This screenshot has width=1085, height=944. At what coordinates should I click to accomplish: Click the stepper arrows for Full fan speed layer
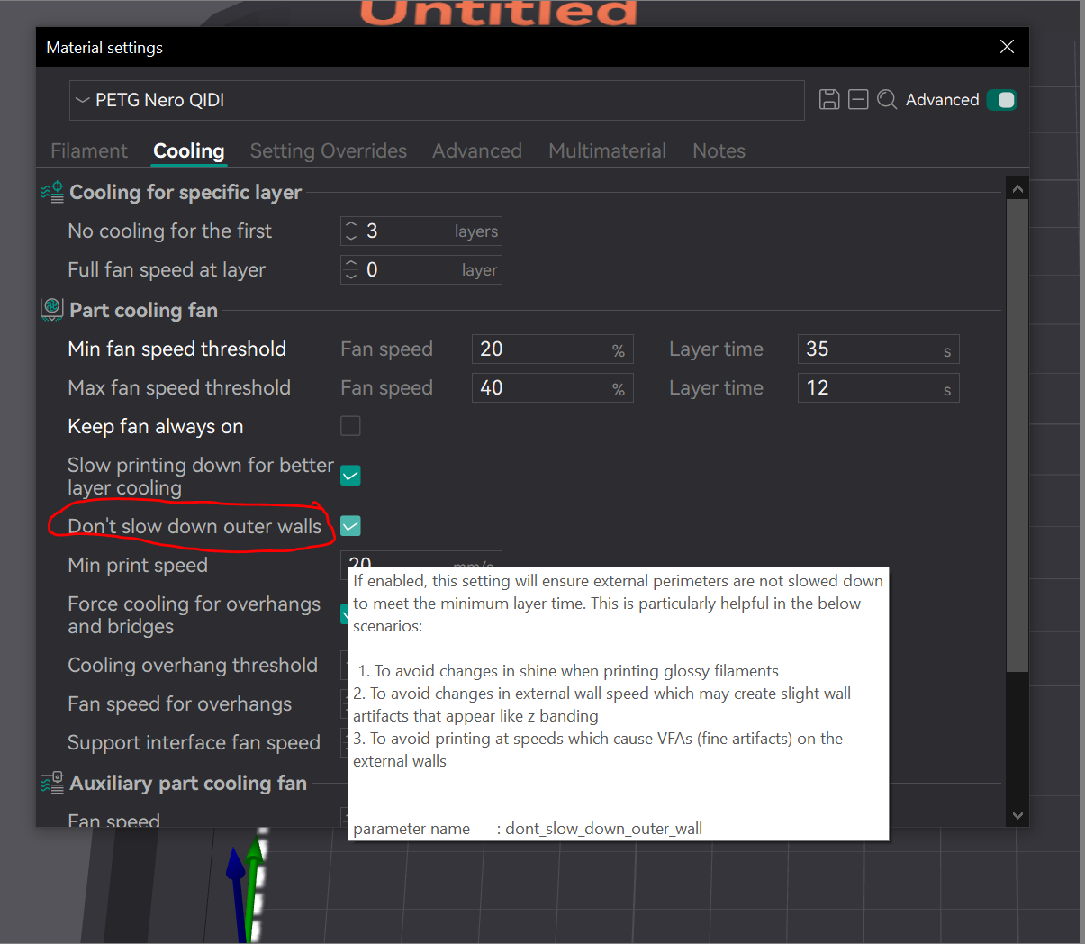[351, 270]
